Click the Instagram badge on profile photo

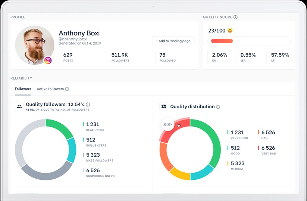point(48,60)
